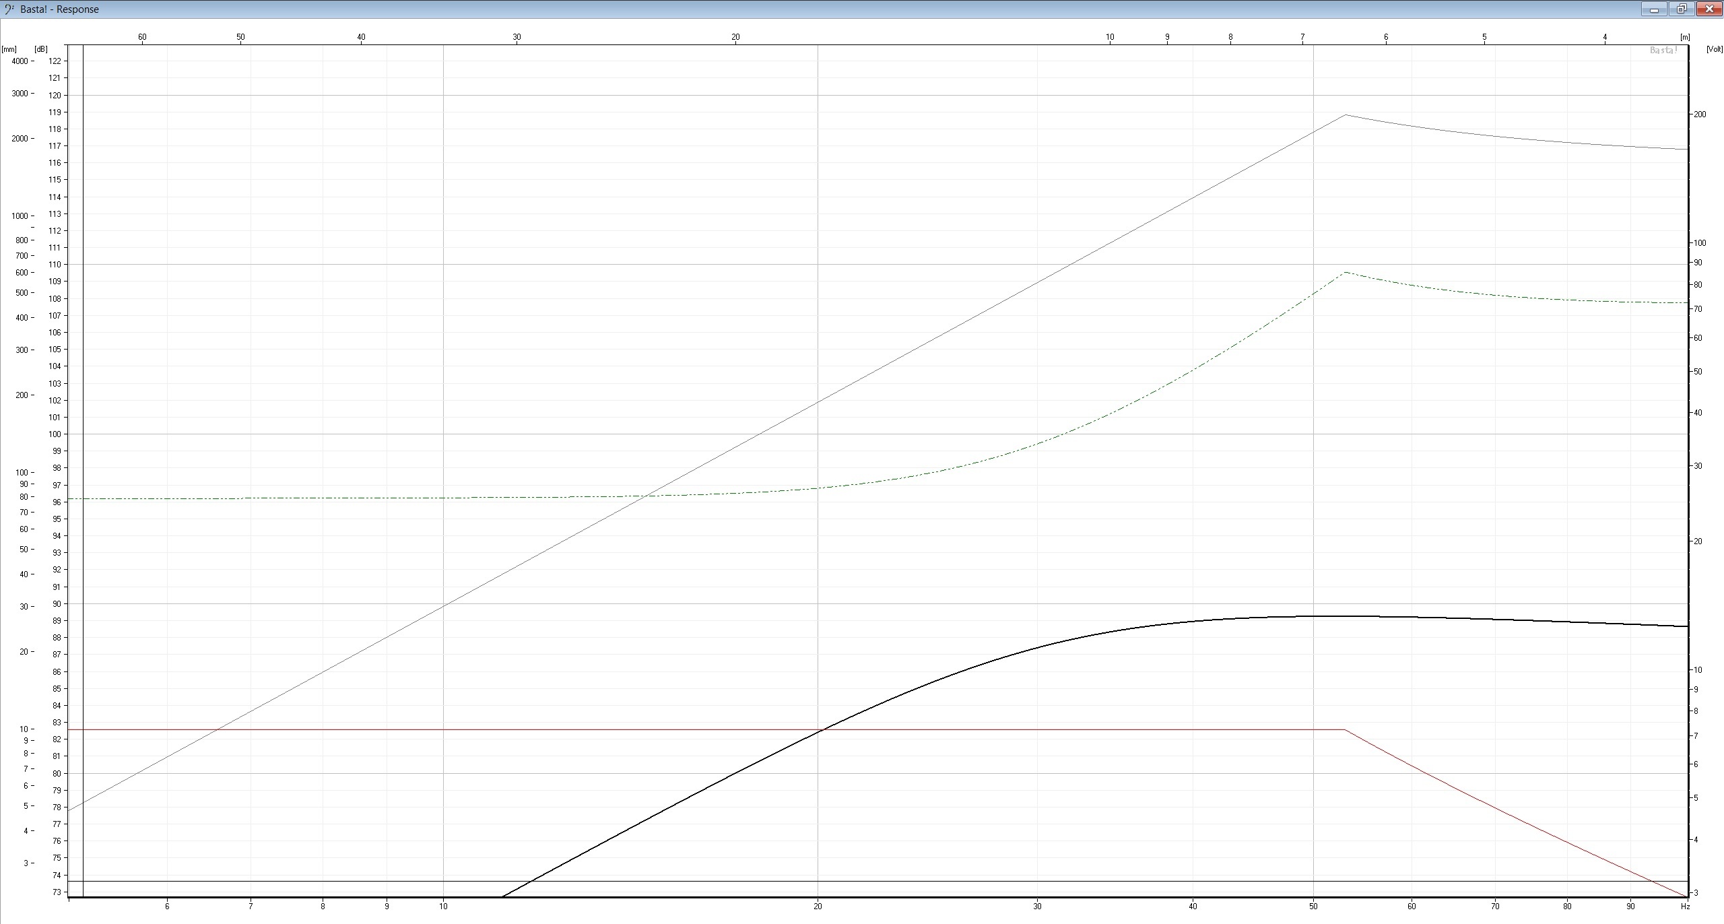Click the Basta! app icon in title bar
The height and width of the screenshot is (924, 1724).
point(9,9)
